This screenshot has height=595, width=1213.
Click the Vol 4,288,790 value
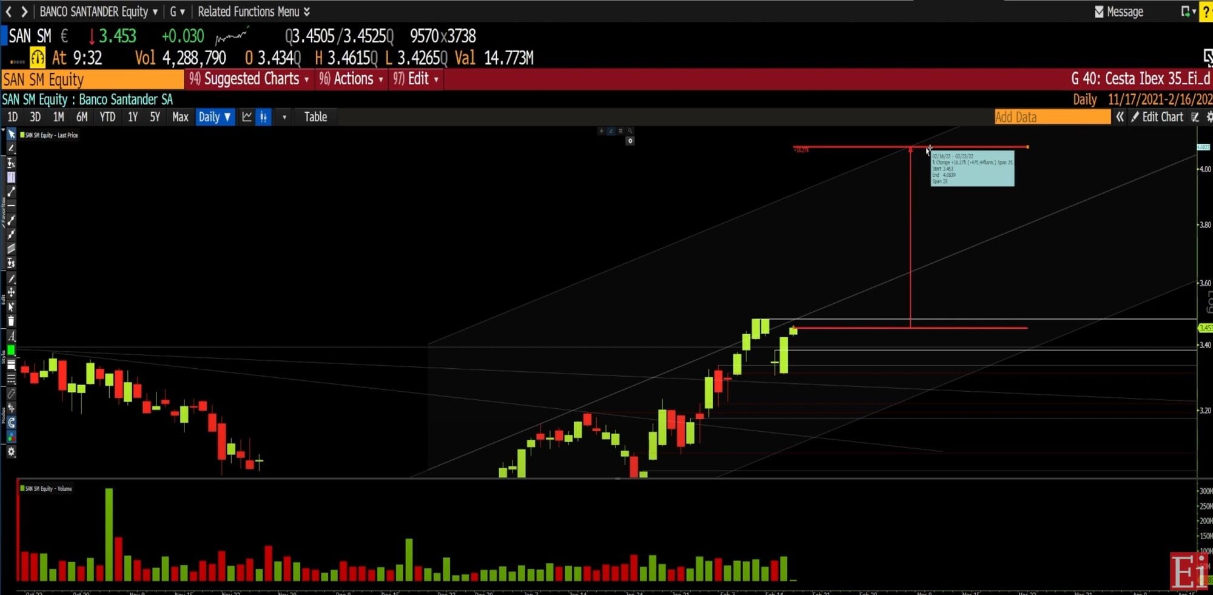[181, 58]
